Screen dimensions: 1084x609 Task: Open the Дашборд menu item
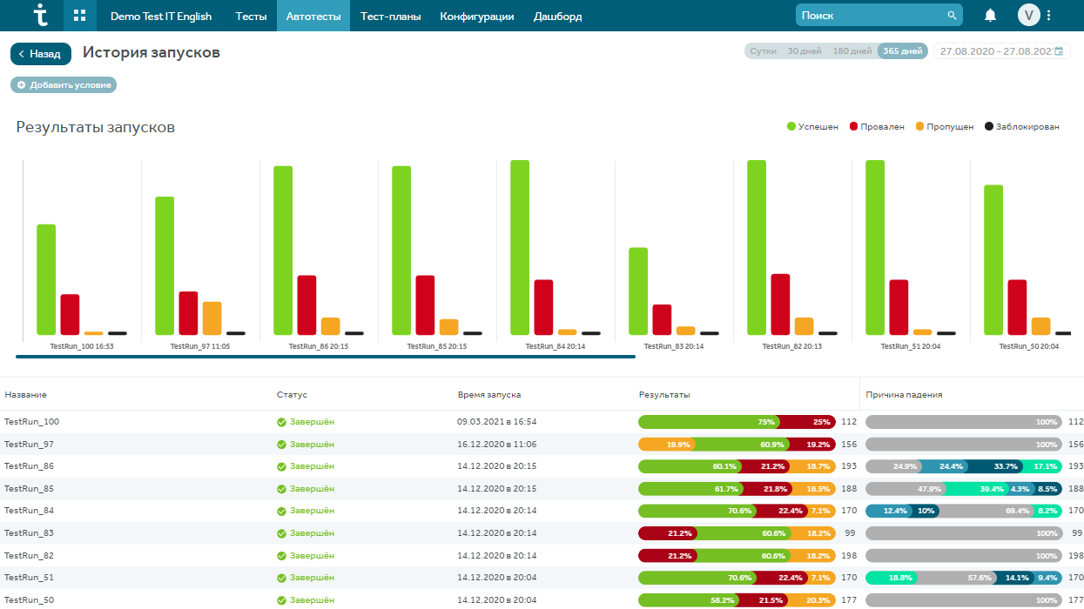(x=557, y=16)
